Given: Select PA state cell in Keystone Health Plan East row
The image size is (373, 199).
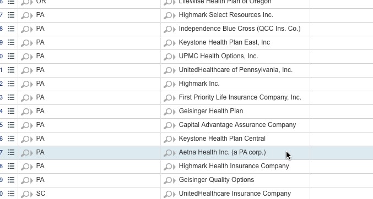Looking at the screenshot, I should click(89, 43).
